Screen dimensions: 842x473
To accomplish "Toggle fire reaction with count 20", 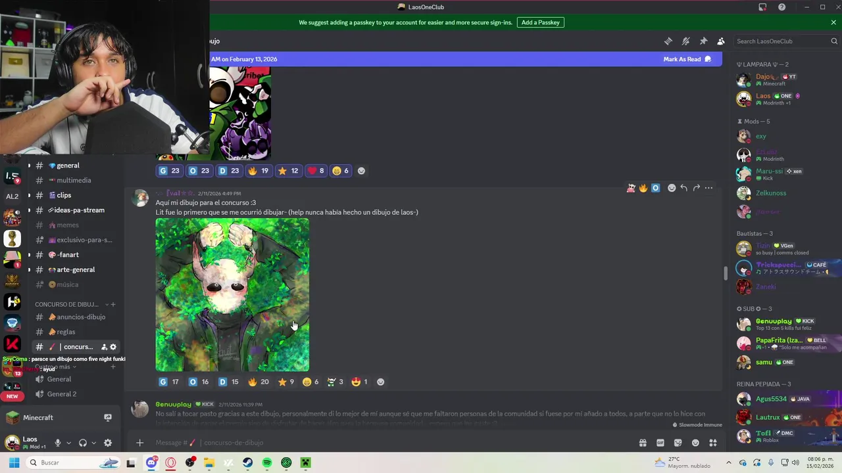I will click(x=258, y=382).
